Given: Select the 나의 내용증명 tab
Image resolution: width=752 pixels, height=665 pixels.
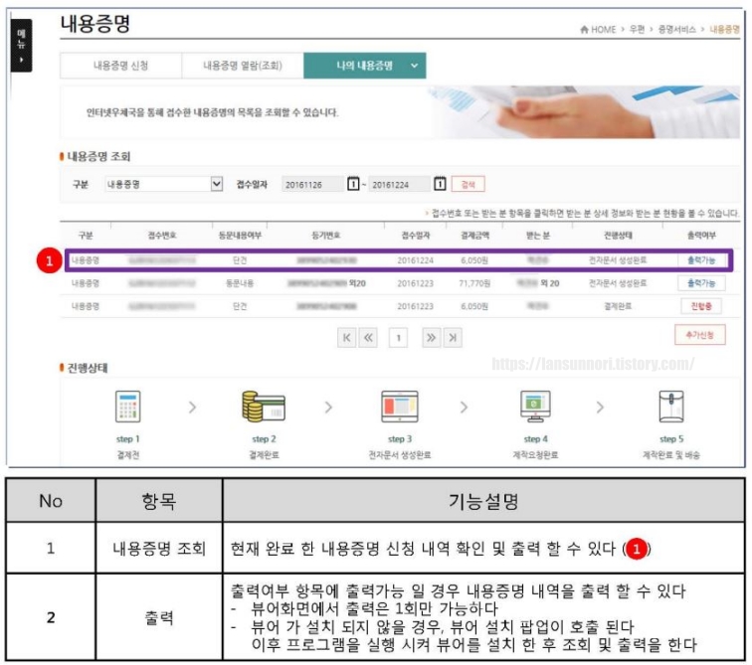Looking at the screenshot, I should tap(364, 66).
